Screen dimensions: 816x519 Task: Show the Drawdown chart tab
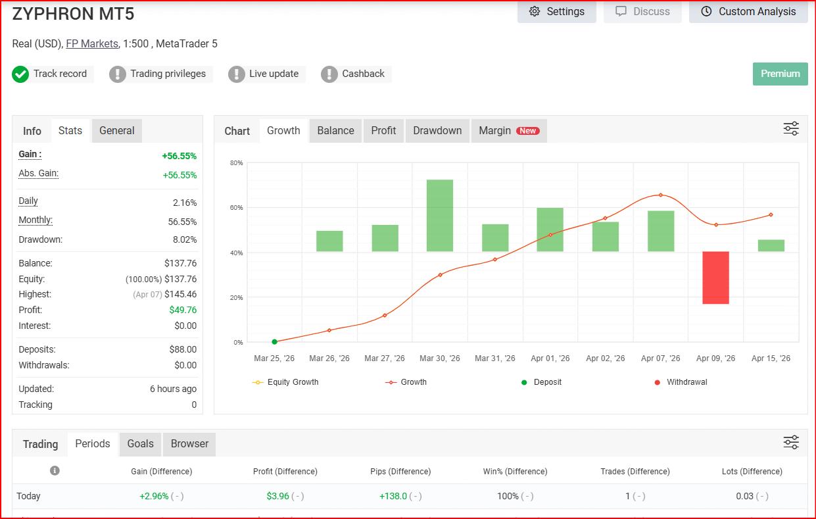[x=437, y=130]
